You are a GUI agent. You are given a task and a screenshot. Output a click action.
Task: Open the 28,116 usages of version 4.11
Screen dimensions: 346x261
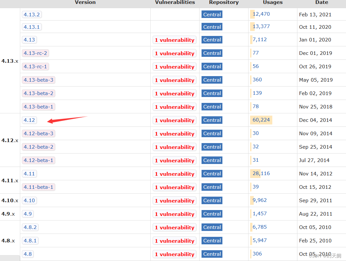pyautogui.click(x=261, y=173)
